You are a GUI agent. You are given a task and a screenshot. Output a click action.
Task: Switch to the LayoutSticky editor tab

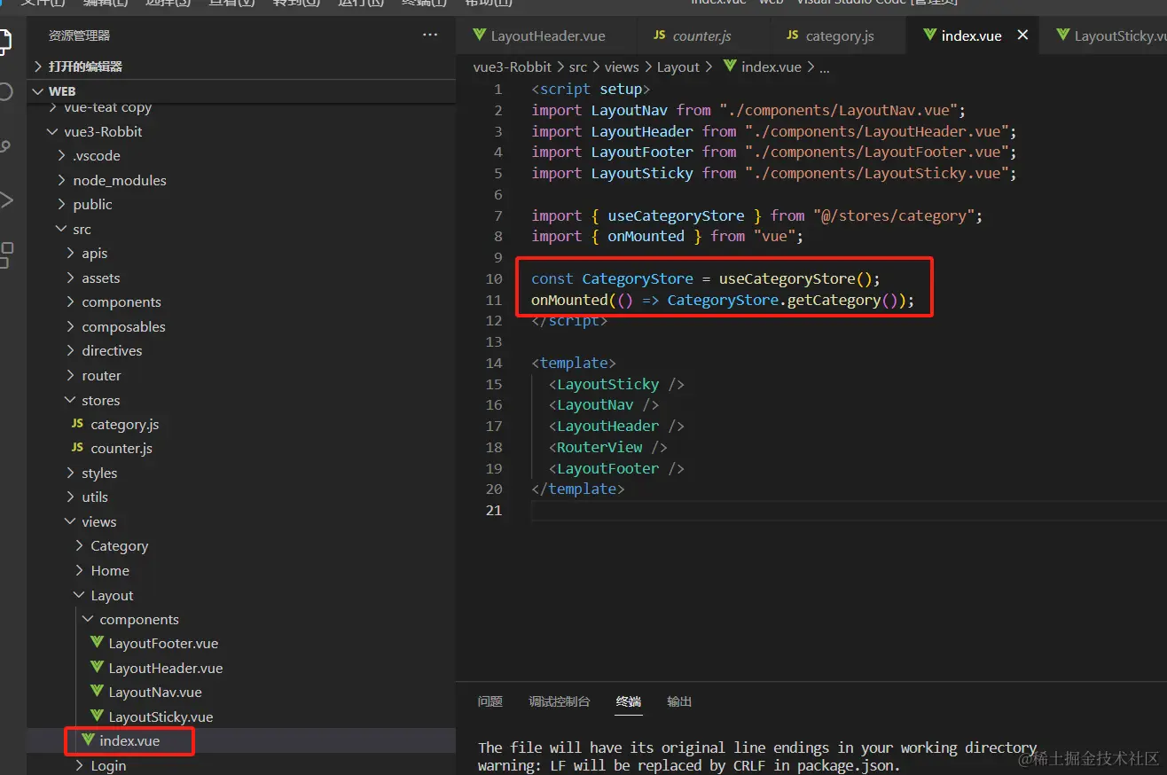(x=1104, y=35)
